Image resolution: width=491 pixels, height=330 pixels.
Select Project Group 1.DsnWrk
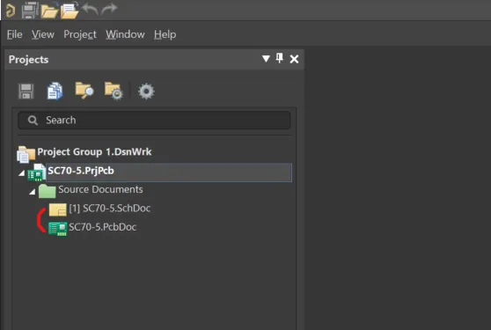pyautogui.click(x=94, y=152)
